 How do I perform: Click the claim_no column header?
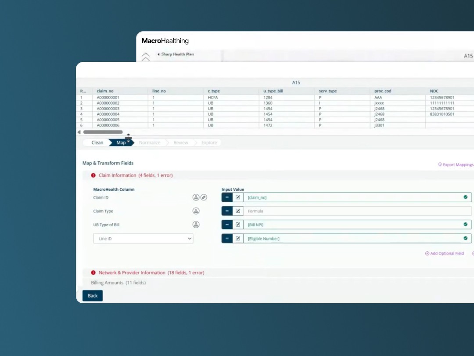tap(120, 91)
